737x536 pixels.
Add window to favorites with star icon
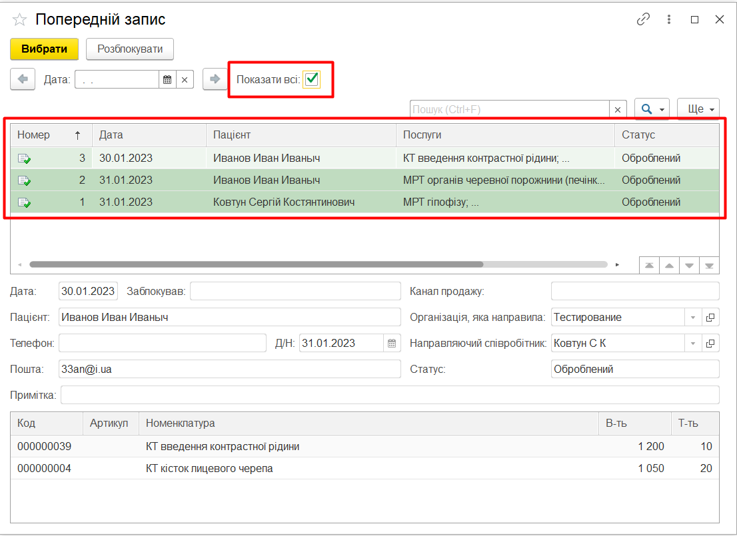(x=19, y=20)
